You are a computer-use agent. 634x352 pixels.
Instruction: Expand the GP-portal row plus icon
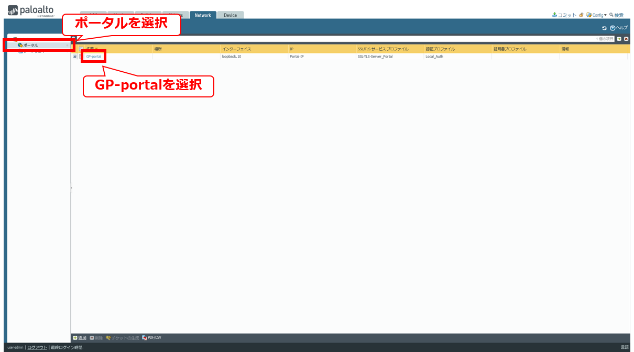[x=74, y=56]
